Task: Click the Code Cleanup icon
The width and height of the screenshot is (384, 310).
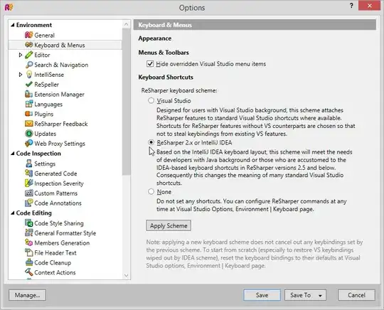Action: pos(29,262)
